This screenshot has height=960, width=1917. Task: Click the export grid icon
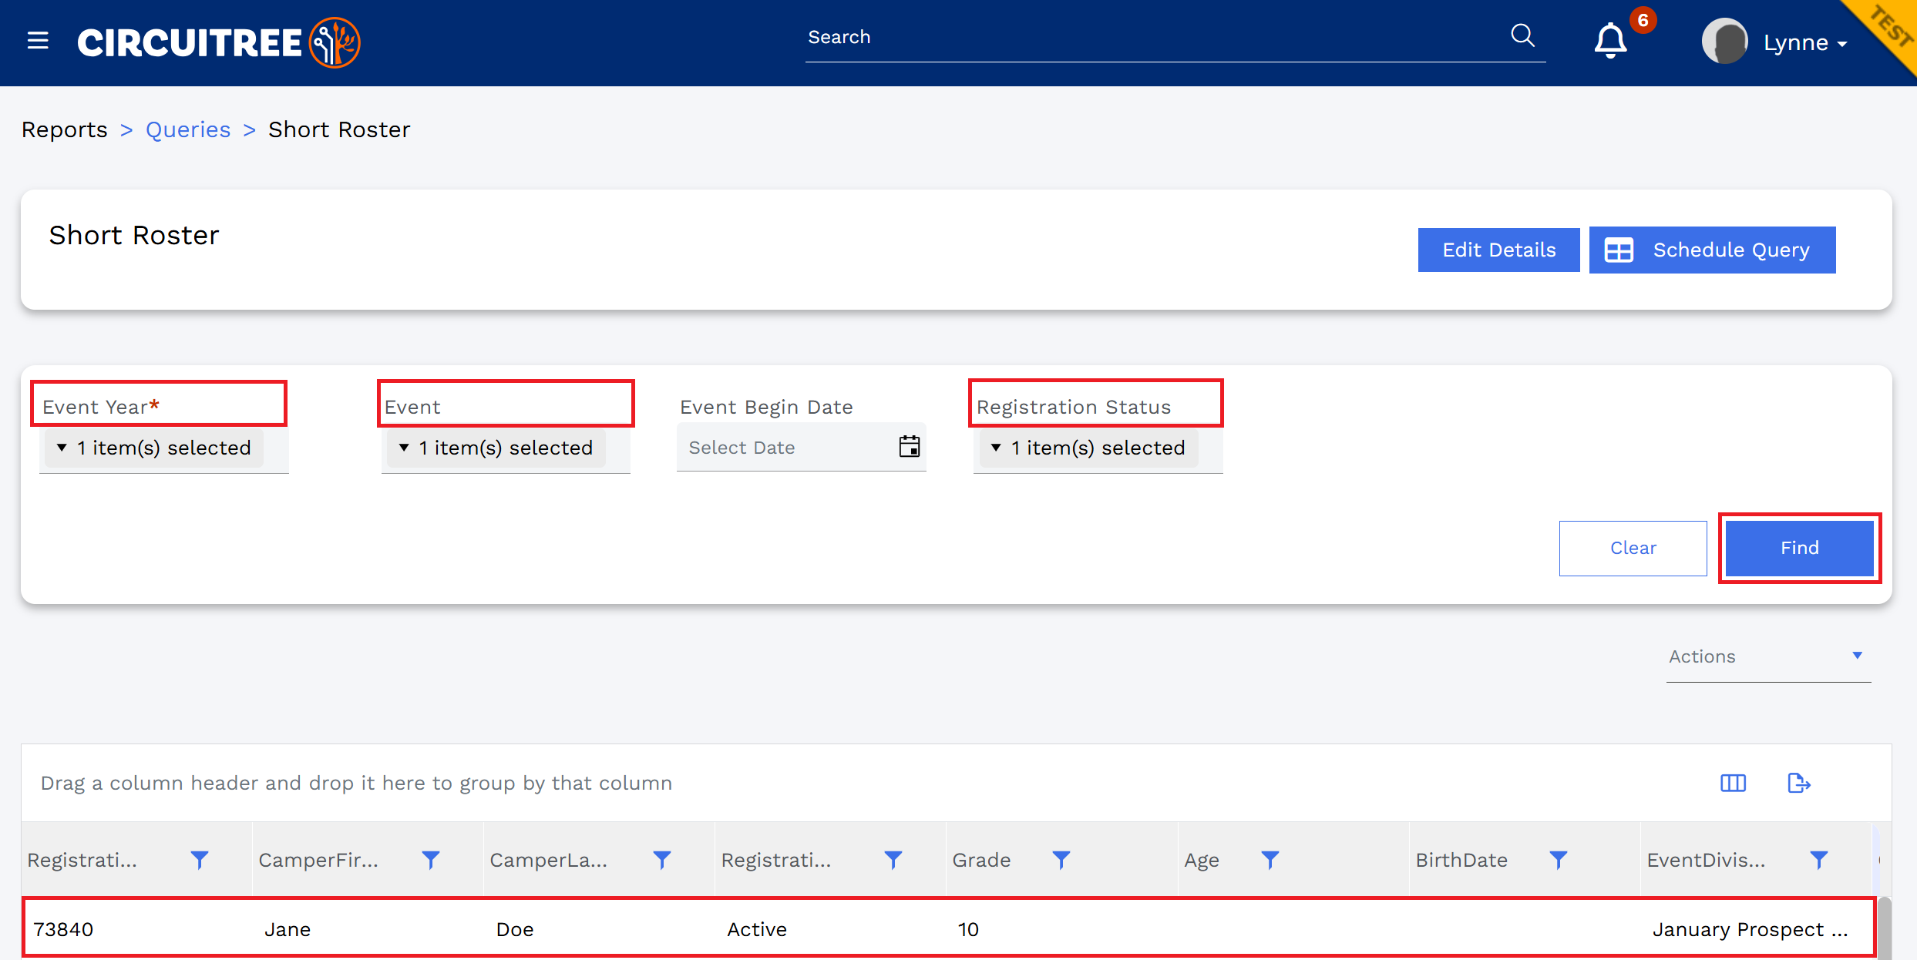(x=1798, y=783)
